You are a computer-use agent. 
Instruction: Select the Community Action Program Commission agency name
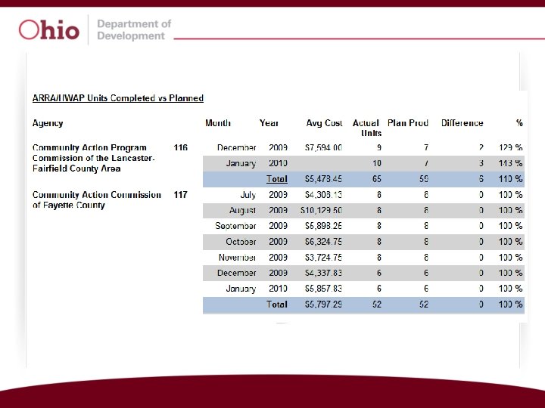94,158
